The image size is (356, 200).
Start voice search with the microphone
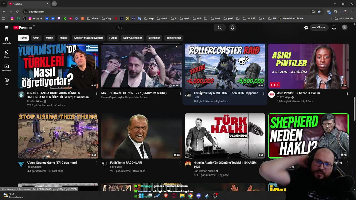tap(233, 27)
